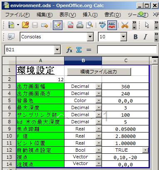
Task: Open the 挿入(I) menu
Action: [x=90, y=15]
